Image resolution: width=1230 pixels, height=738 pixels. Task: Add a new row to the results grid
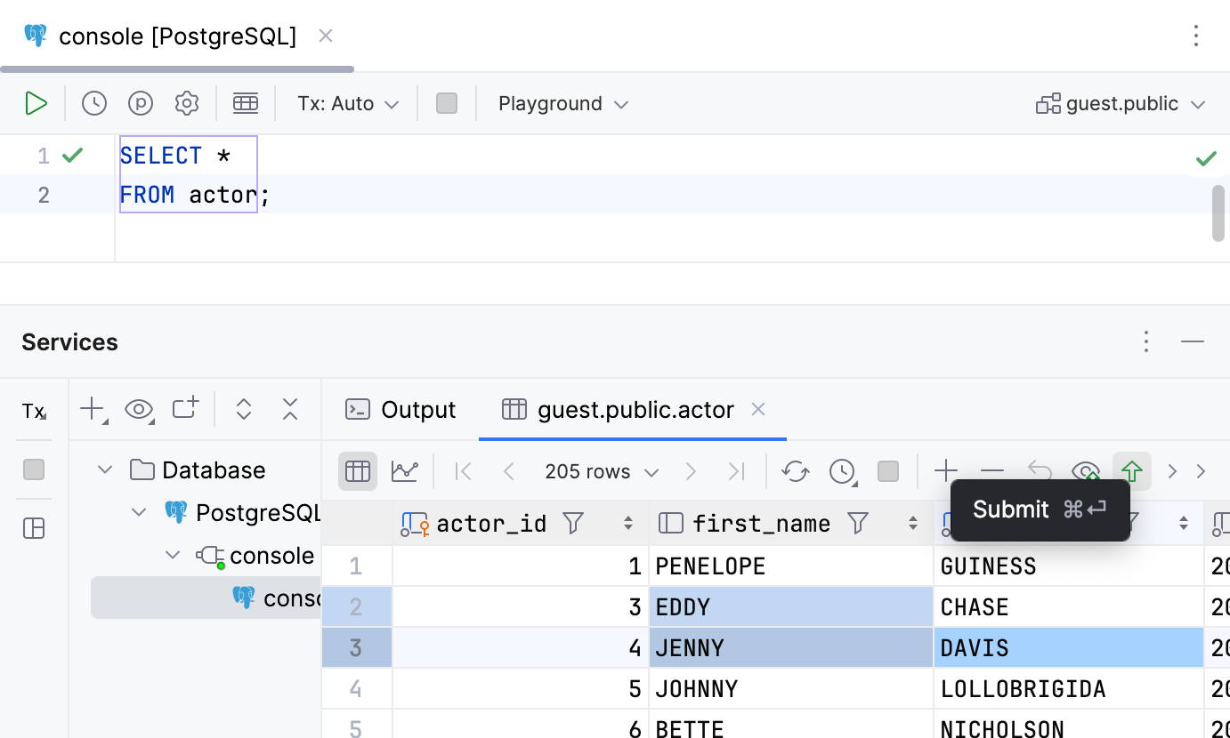click(946, 470)
